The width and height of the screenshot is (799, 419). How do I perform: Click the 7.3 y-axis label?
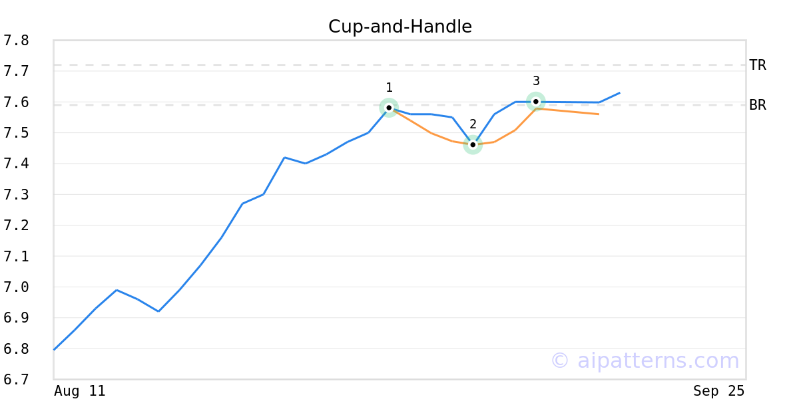click(x=16, y=195)
